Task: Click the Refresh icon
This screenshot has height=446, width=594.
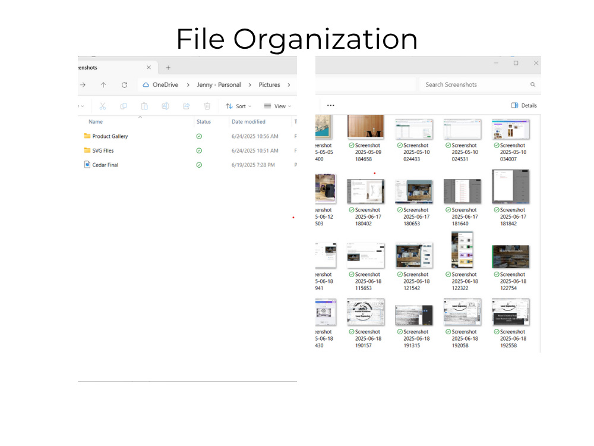Action: click(124, 85)
